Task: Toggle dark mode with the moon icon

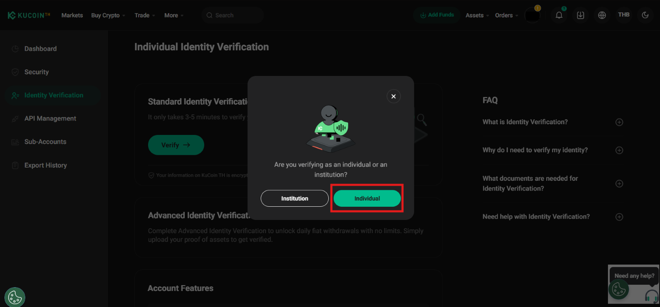Action: [x=645, y=15]
